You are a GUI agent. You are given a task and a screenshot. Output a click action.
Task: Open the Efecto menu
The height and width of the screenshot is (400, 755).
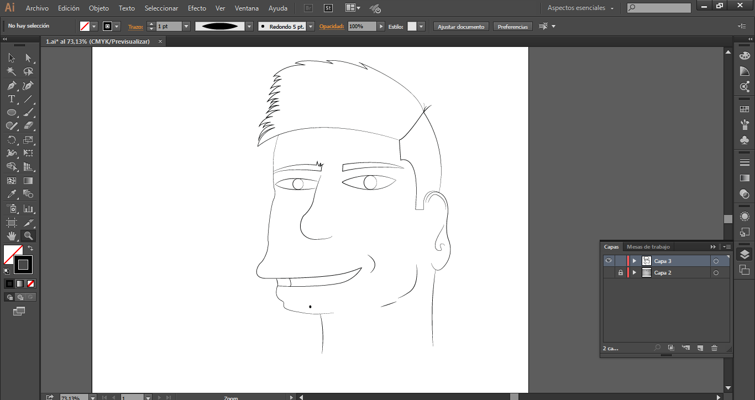tap(197, 8)
